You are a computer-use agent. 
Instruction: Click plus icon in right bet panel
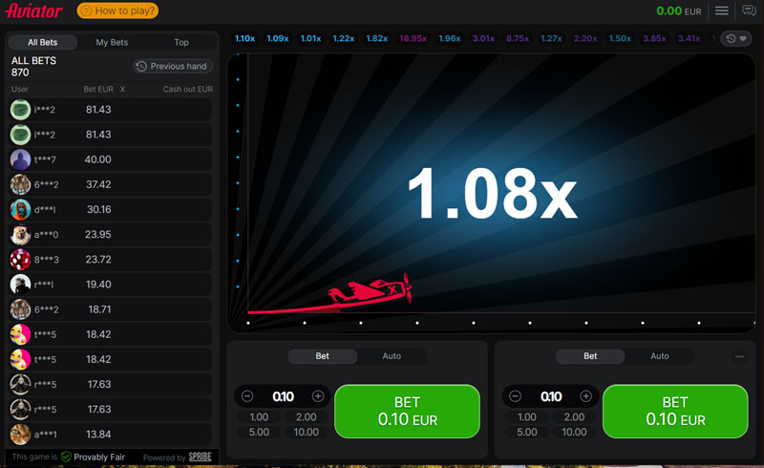(586, 396)
